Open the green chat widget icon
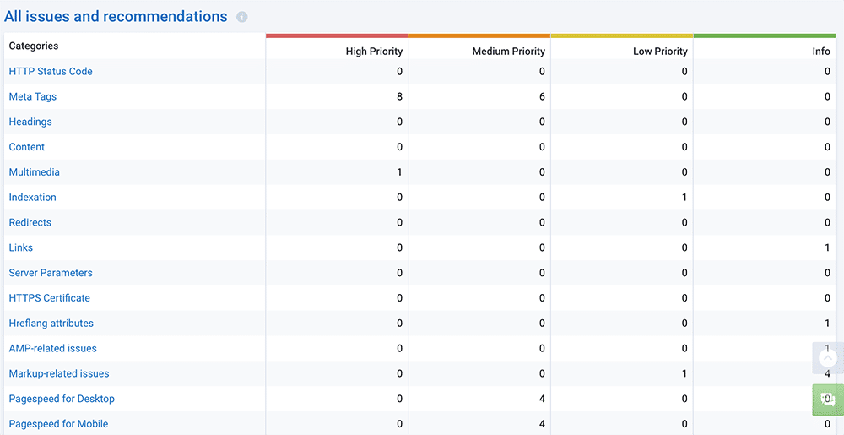Image resolution: width=844 pixels, height=435 pixels. pos(828,400)
